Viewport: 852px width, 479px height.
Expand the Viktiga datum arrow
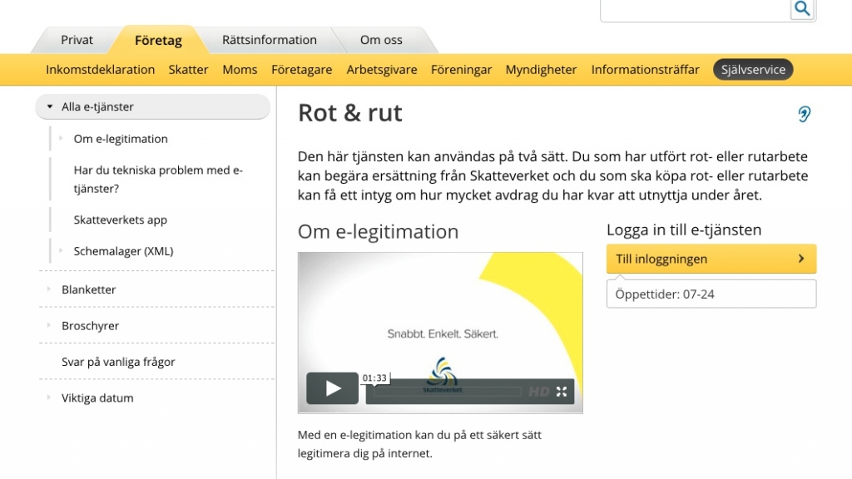click(49, 397)
